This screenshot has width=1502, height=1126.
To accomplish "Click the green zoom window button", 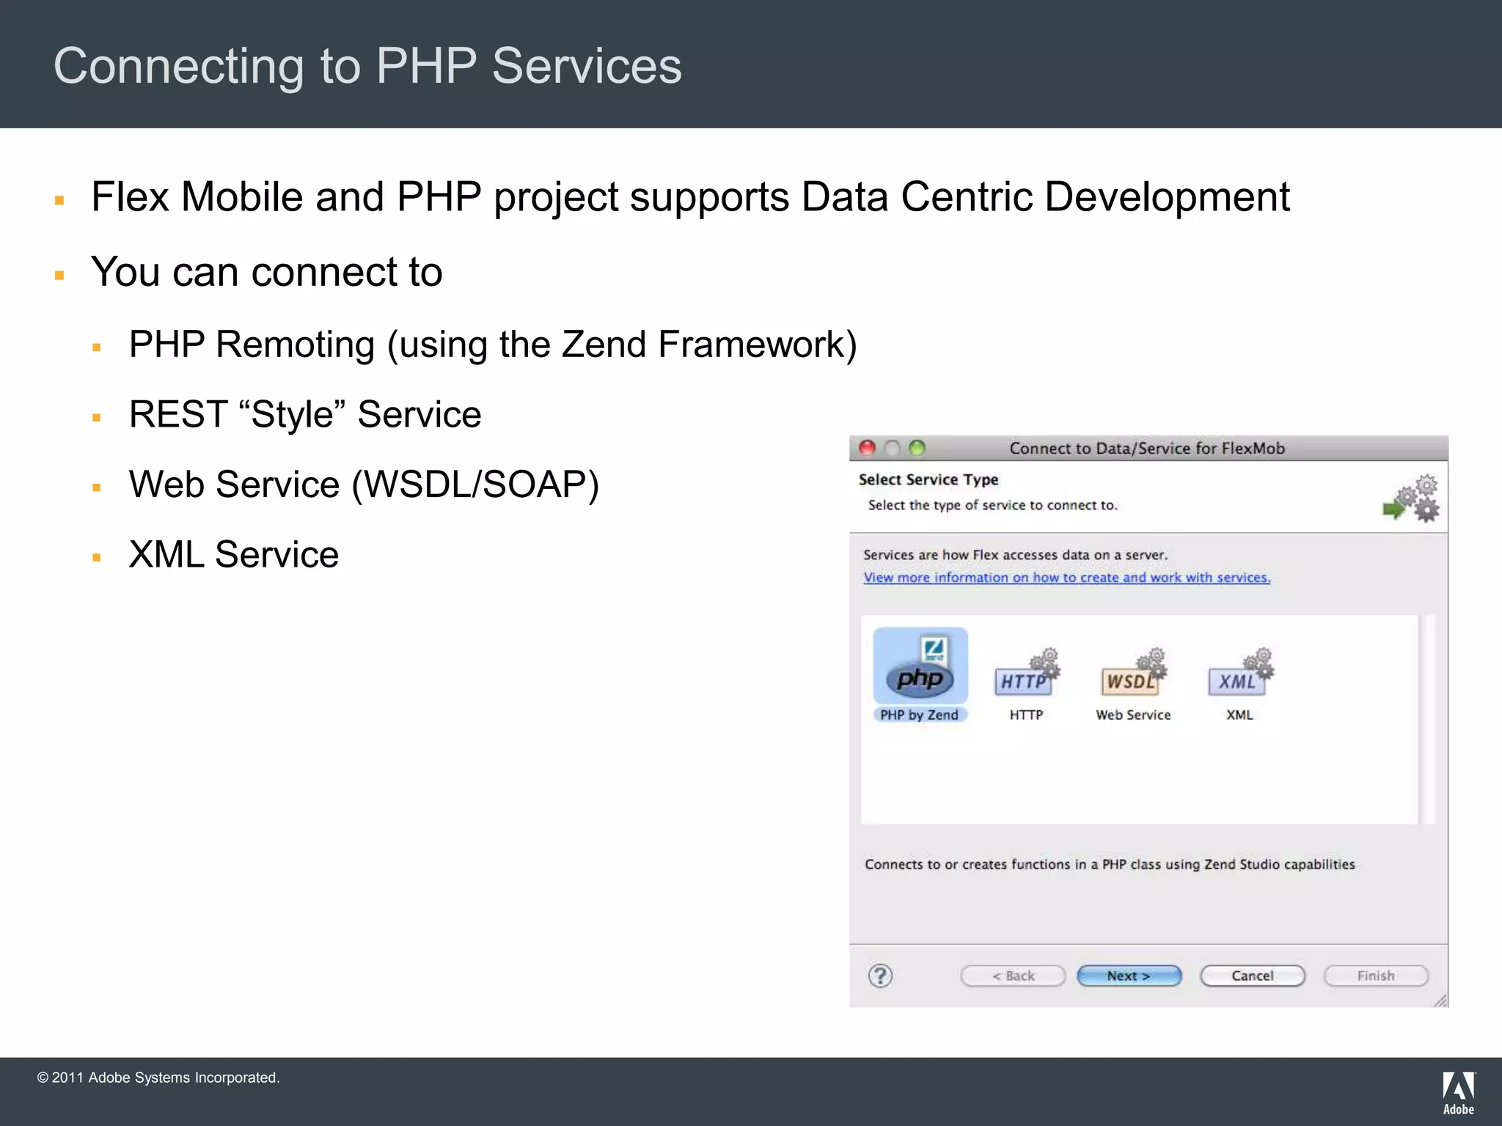I will click(x=917, y=448).
